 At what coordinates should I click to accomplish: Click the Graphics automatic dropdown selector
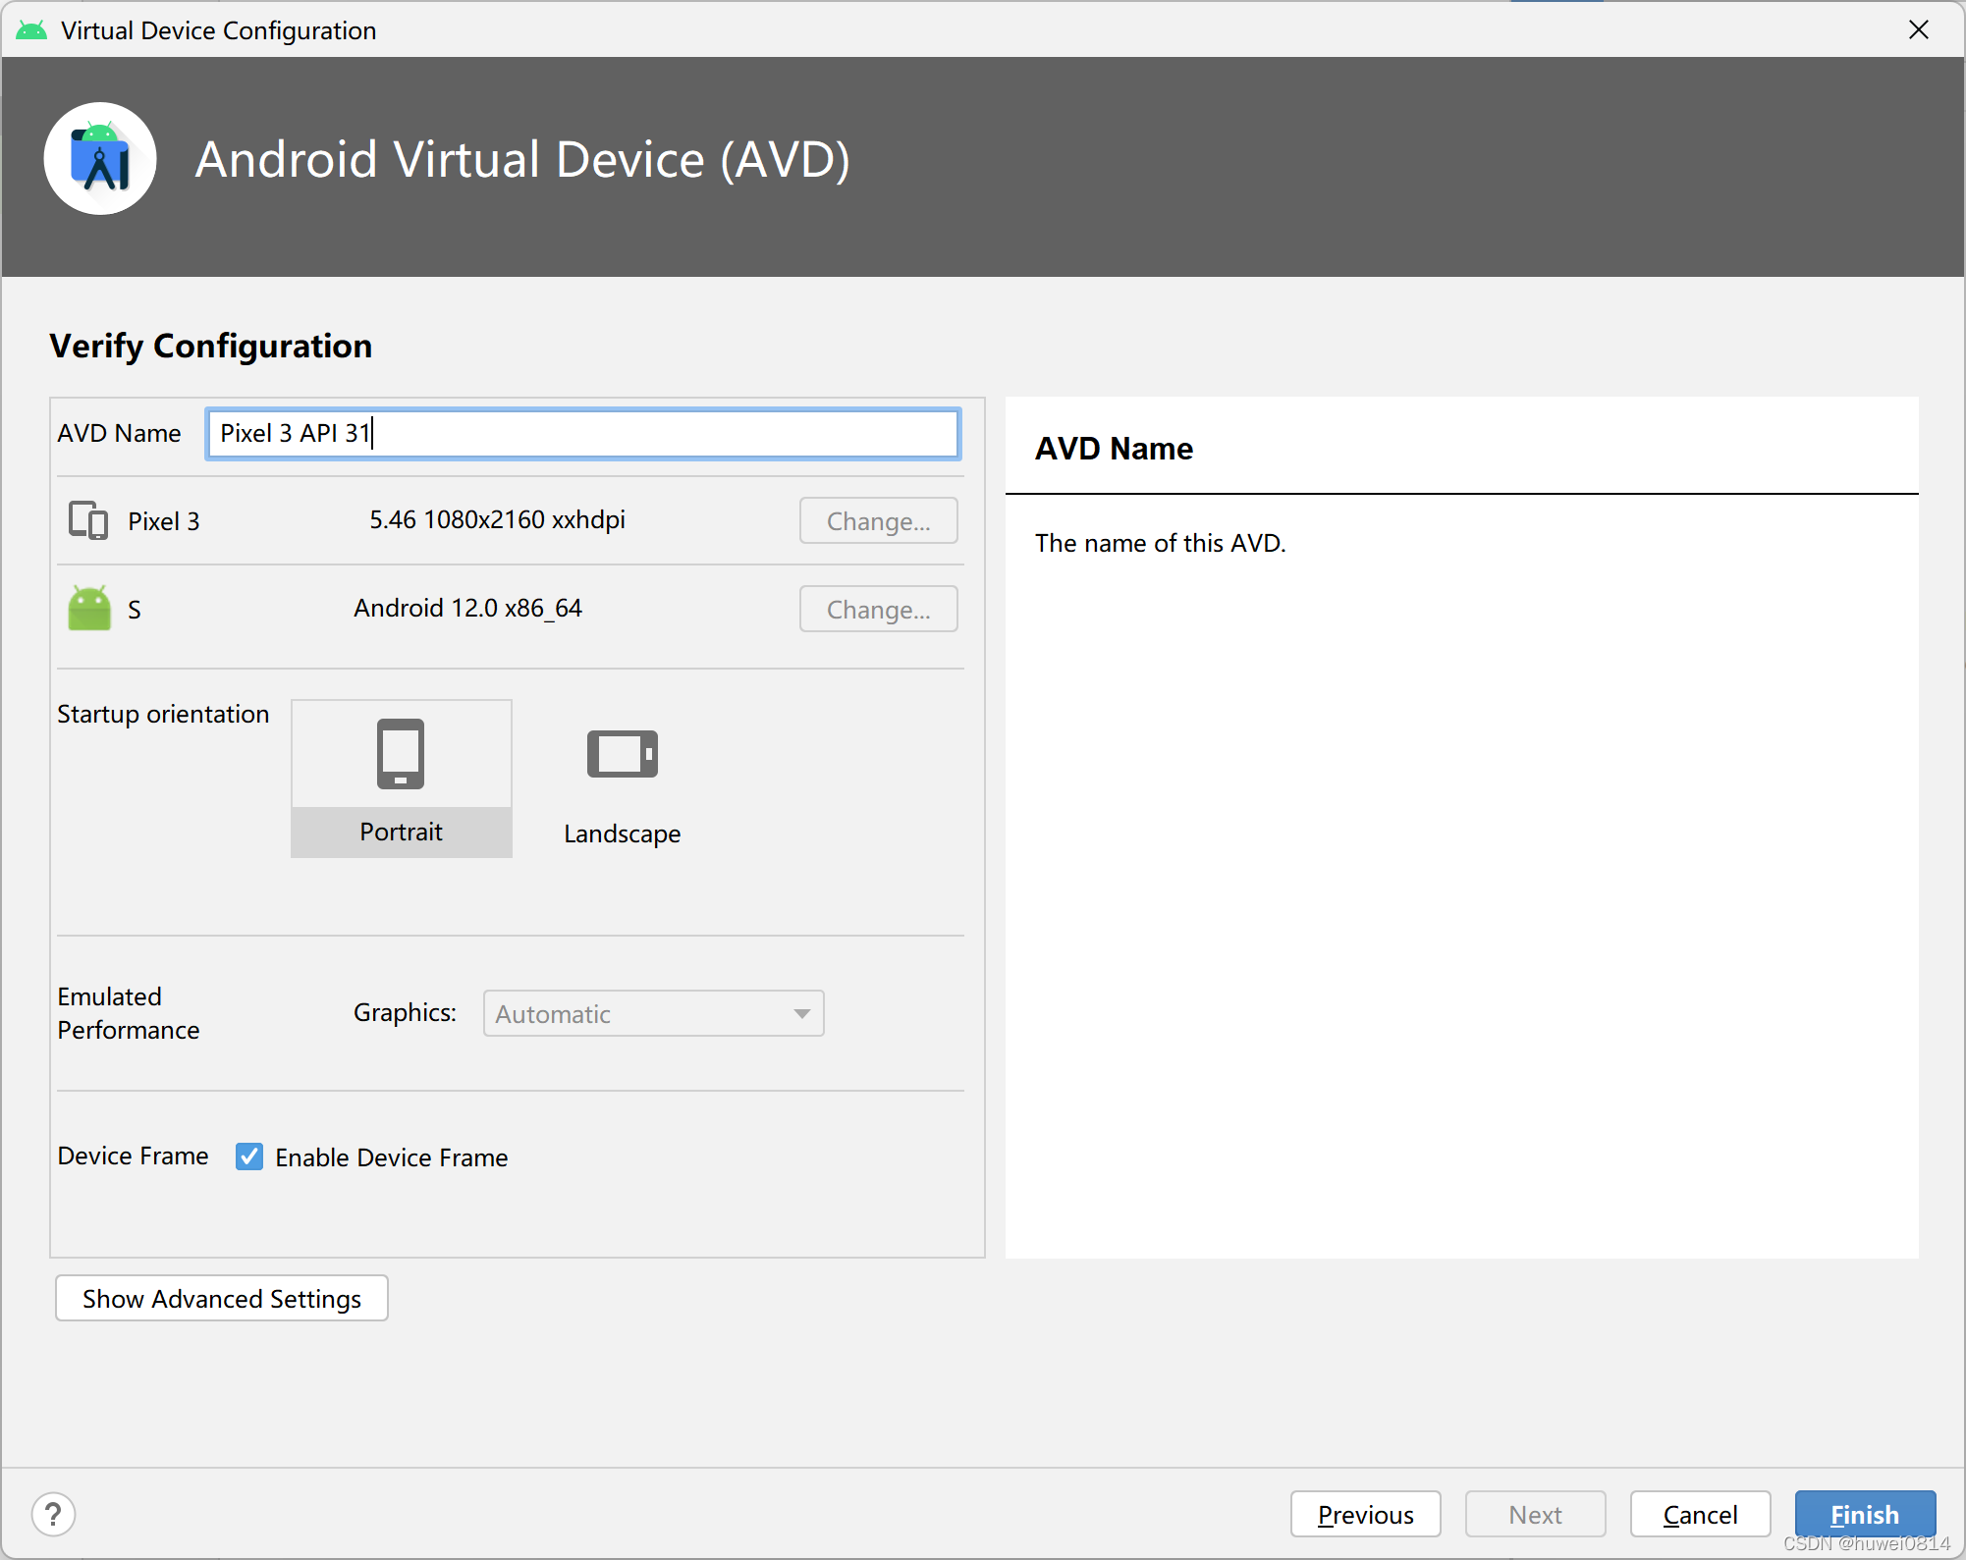point(651,1014)
